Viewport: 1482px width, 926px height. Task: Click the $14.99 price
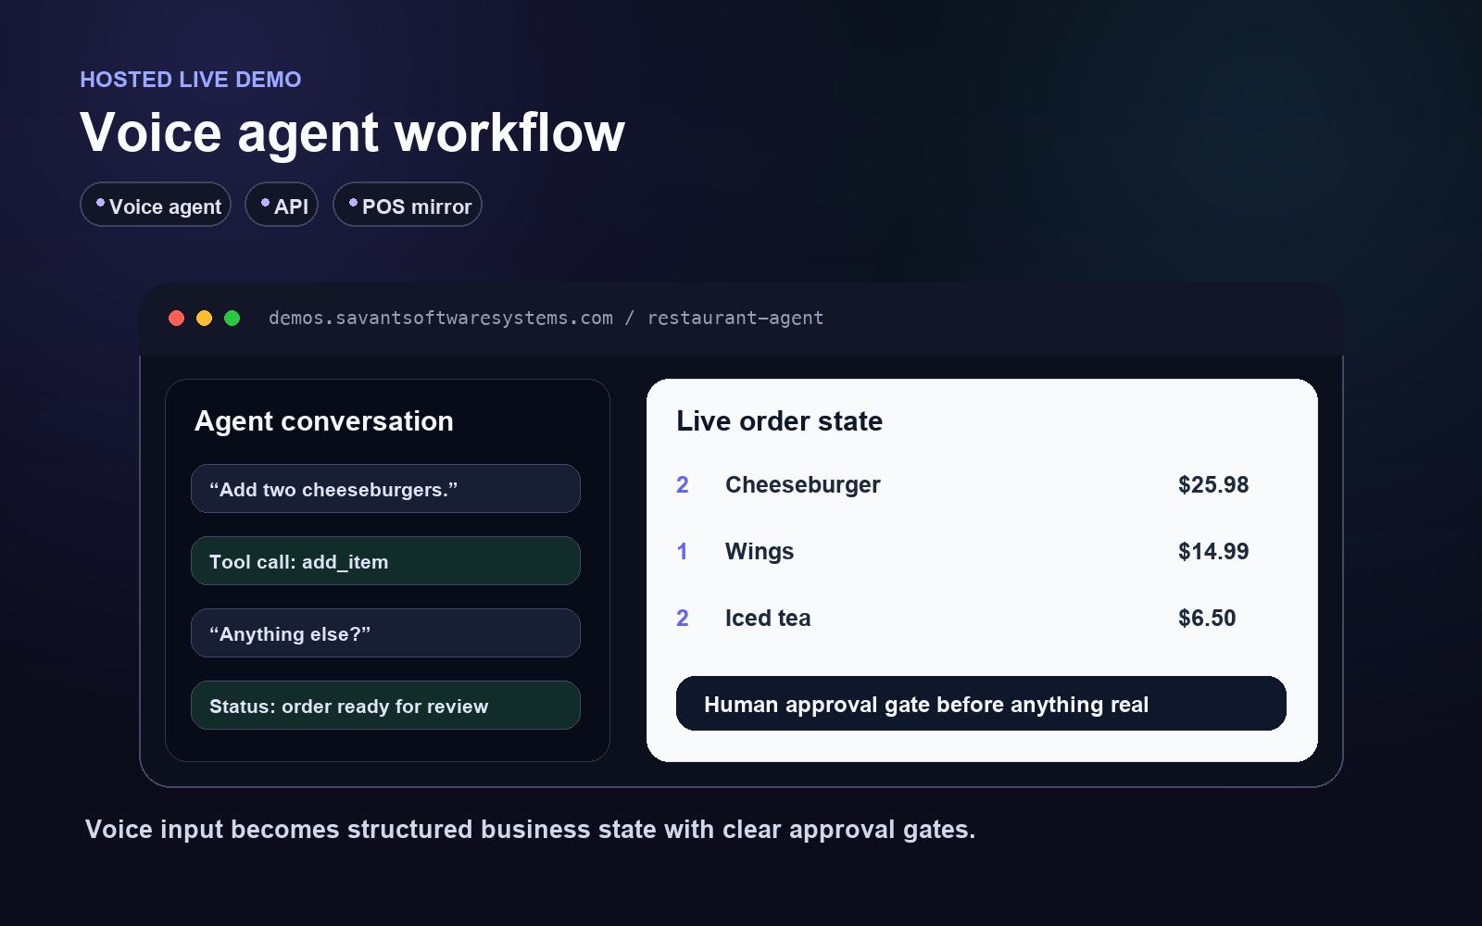(x=1213, y=552)
